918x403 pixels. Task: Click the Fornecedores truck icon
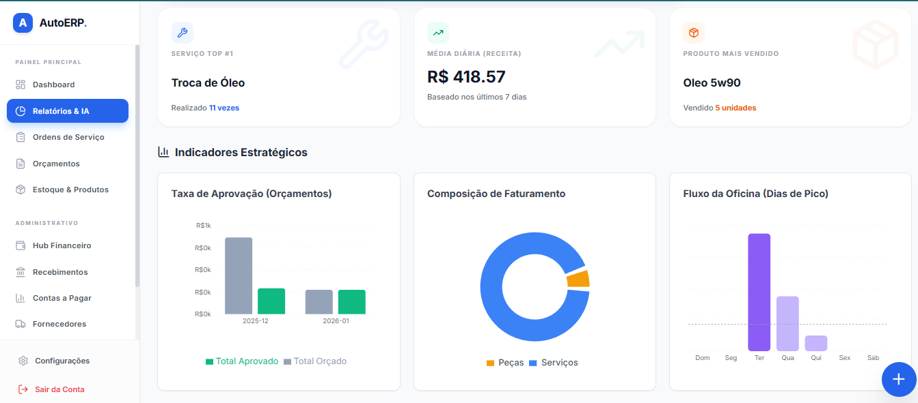tap(21, 324)
